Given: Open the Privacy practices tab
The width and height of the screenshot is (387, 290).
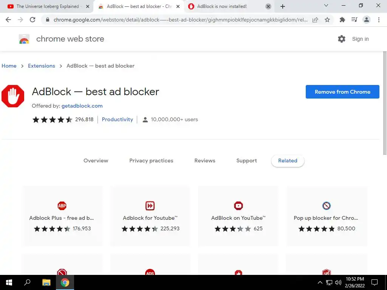Looking at the screenshot, I should tap(151, 160).
